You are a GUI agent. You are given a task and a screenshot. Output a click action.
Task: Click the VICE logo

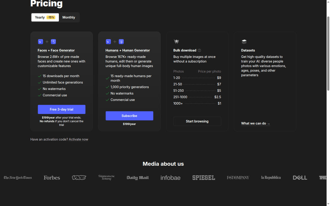click(x=79, y=178)
